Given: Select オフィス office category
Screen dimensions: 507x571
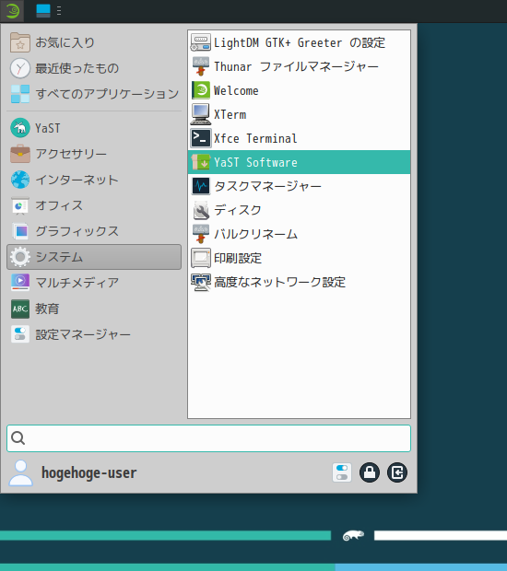Looking at the screenshot, I should click(94, 205).
